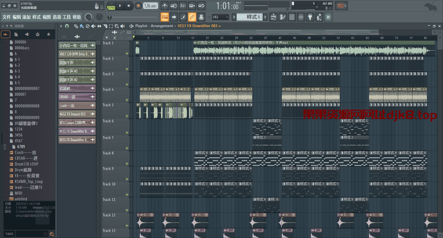This screenshot has width=443, height=238.
Task: Open the 文件 menu
Action: point(7,17)
